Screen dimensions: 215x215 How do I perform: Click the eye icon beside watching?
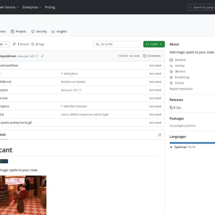[x=171, y=77]
